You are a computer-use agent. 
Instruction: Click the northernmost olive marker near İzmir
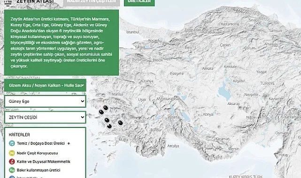[x=106, y=108]
